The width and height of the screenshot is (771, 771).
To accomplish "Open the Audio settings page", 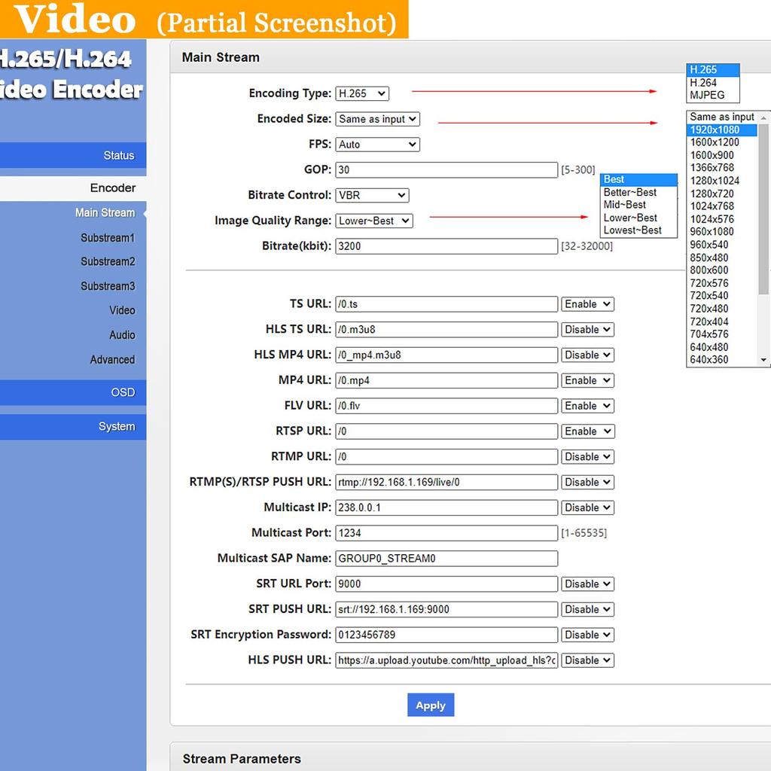I will point(121,334).
